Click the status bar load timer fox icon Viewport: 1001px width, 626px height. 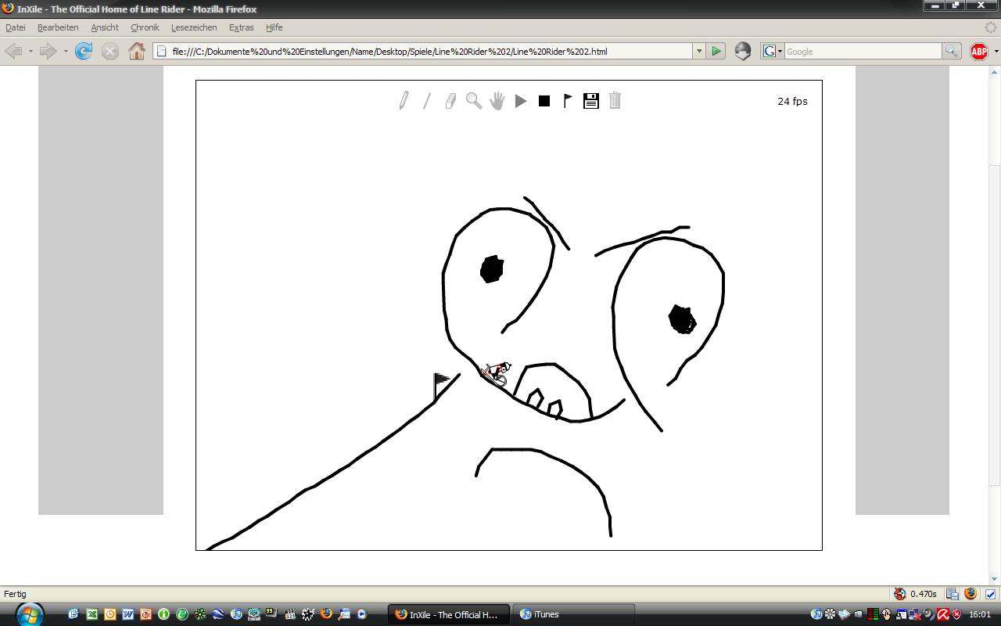point(900,594)
